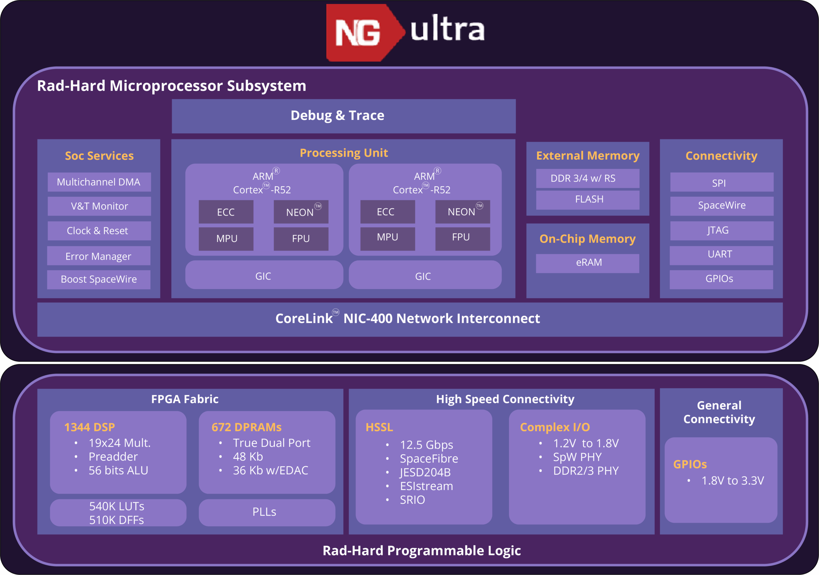Open the Soc Services section header
Screen dimensions: 819x575
(99, 156)
